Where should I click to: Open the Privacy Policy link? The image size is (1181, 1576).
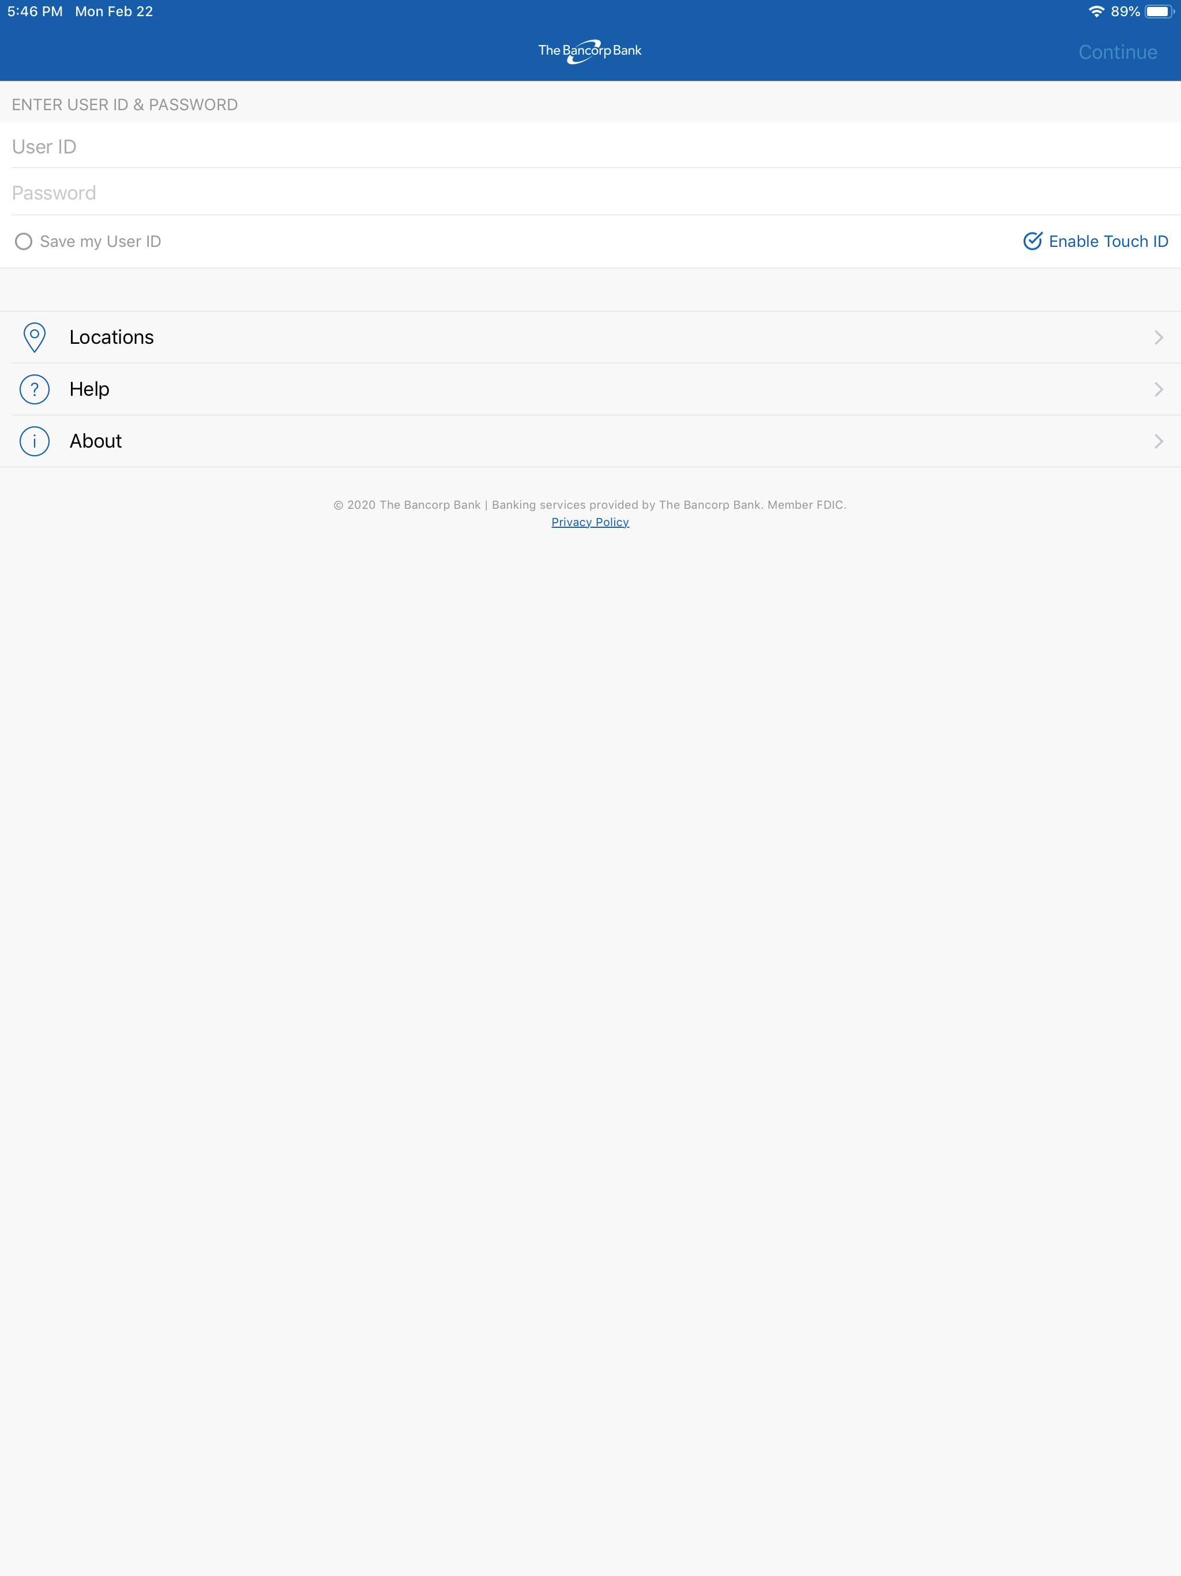590,521
